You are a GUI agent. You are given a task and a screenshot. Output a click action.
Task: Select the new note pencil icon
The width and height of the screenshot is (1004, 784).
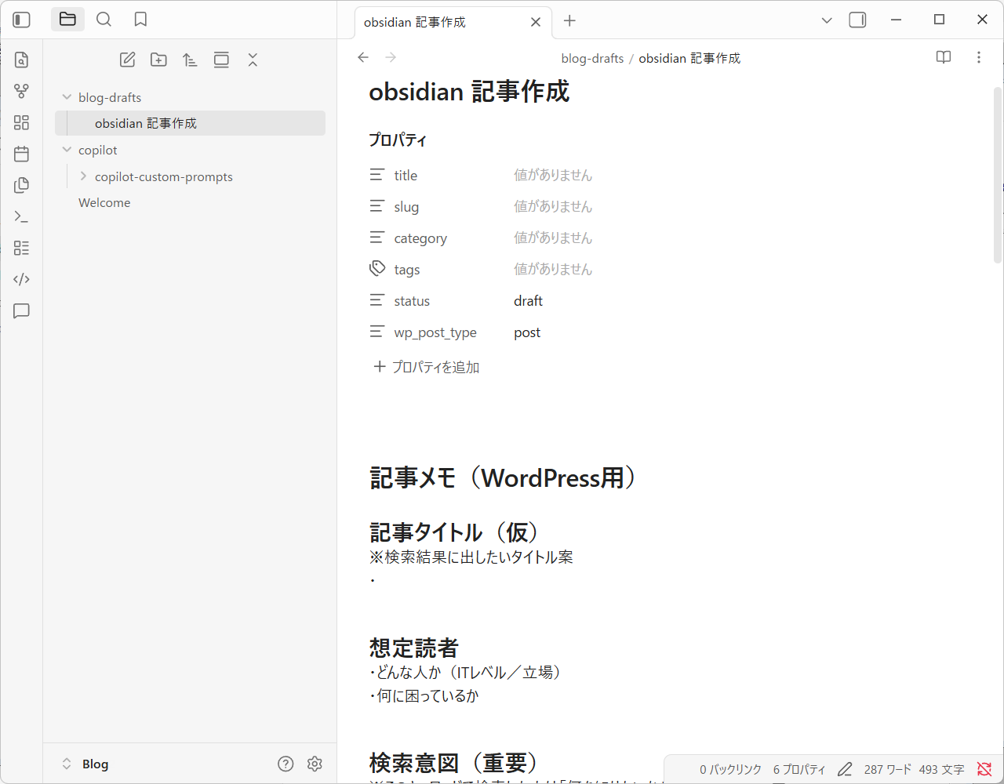click(127, 59)
